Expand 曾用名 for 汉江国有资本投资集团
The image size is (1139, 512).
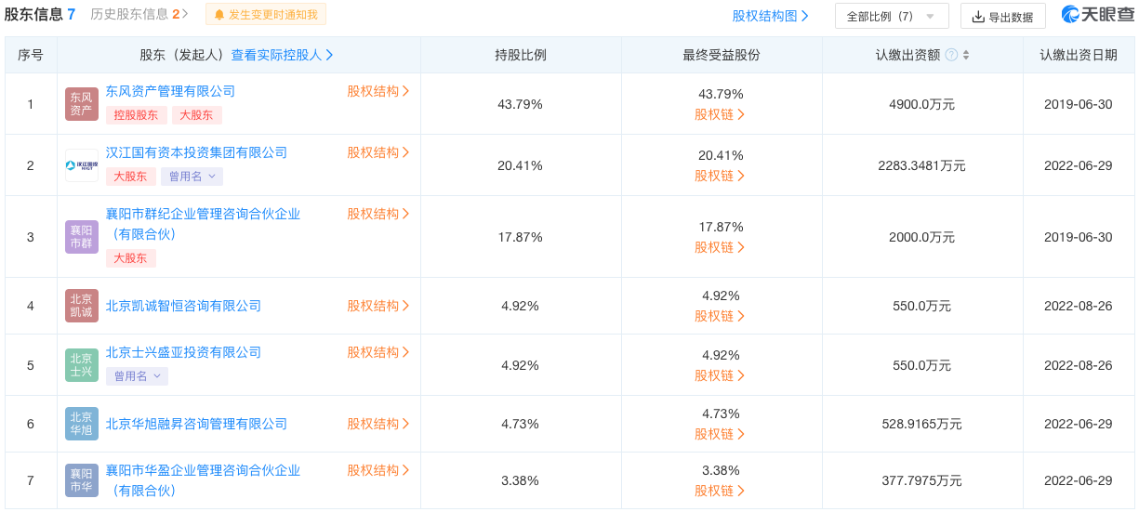[x=192, y=177]
